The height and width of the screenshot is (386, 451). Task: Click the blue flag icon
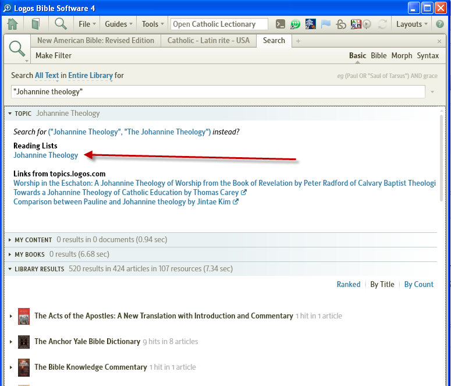326,24
